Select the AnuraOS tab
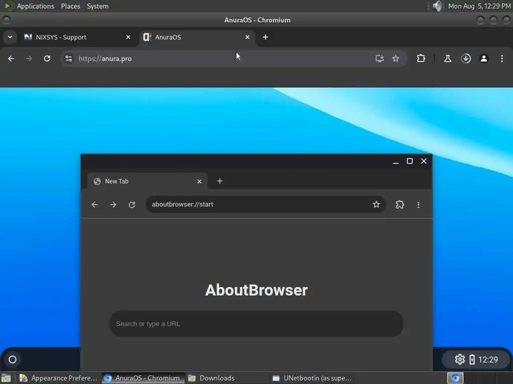Screen dimensions: 513x384 click(196, 37)
